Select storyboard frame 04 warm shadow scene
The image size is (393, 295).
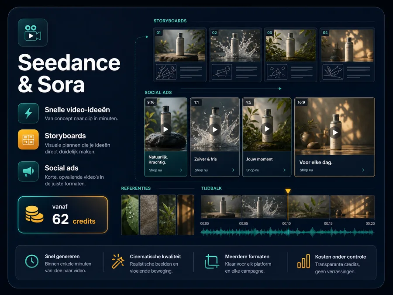[347, 45]
